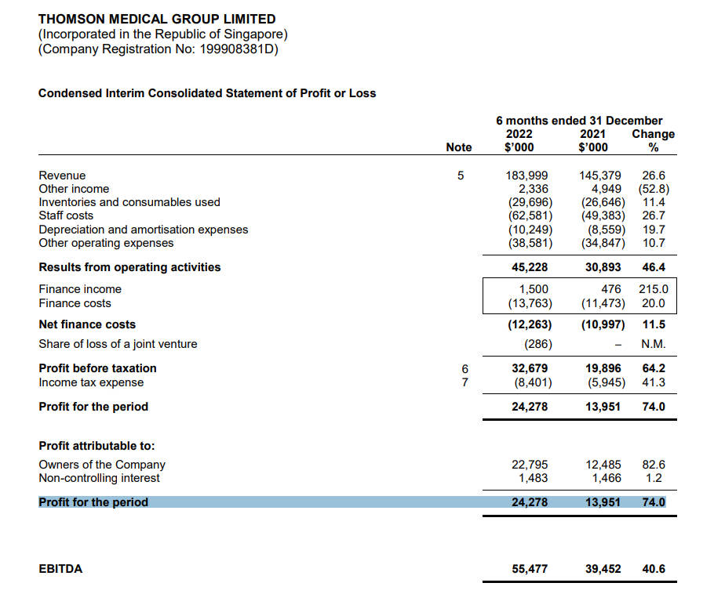725x601 pixels.
Task: Select profit before taxation 32,679
Action: pyautogui.click(x=530, y=368)
